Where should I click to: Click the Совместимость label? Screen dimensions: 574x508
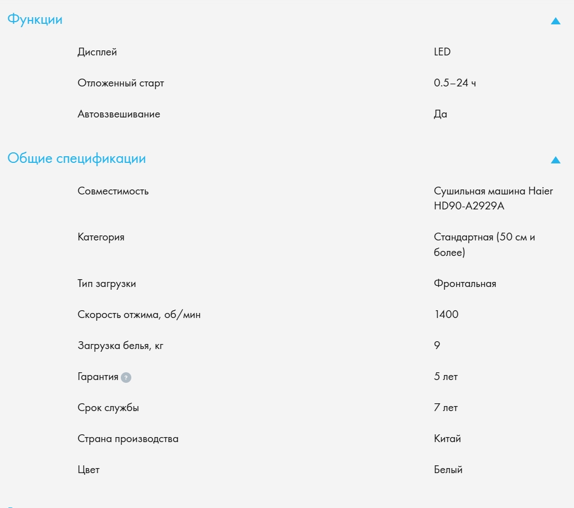(x=113, y=191)
